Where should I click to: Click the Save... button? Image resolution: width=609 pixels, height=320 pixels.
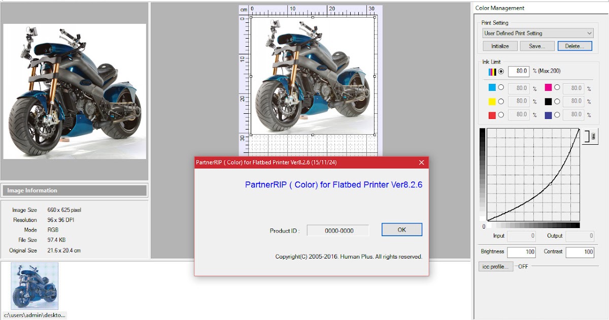537,46
